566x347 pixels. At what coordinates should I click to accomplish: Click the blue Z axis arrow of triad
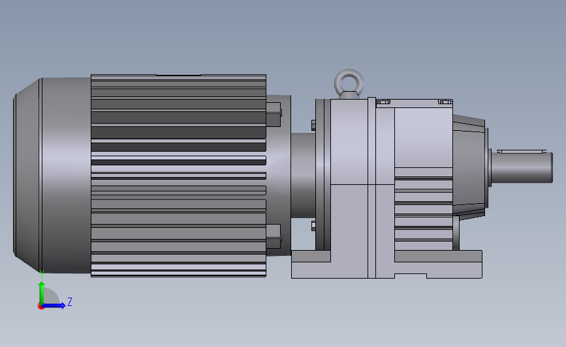click(x=54, y=306)
